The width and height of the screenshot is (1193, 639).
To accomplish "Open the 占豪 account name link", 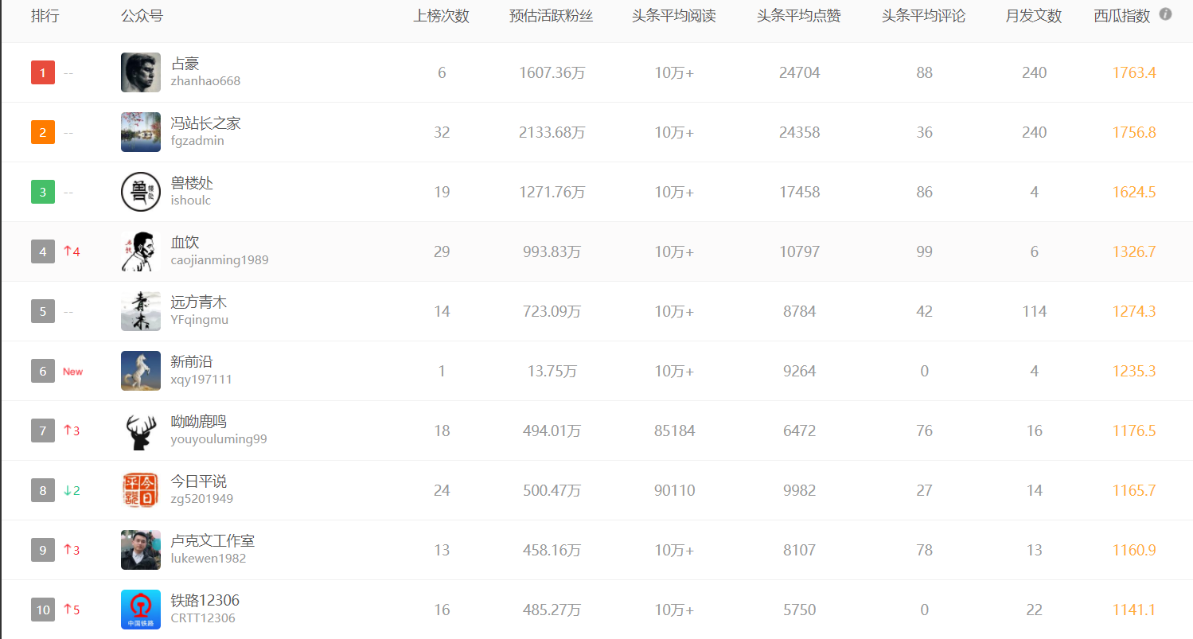I will [185, 64].
